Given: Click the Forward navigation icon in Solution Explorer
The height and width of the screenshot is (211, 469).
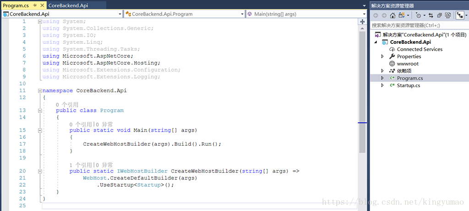Looking at the screenshot, I should click(x=384, y=16).
